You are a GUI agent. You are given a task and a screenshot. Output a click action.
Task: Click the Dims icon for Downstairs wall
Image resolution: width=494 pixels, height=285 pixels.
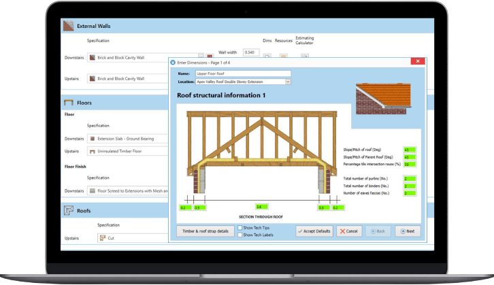[x=267, y=56]
